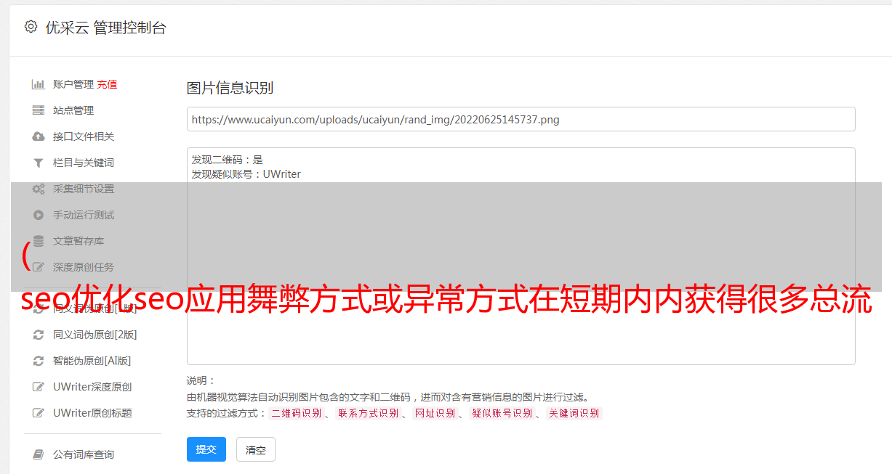The image size is (892, 474).
Task: Click the 图片信息识别 heading
Action: (x=230, y=88)
